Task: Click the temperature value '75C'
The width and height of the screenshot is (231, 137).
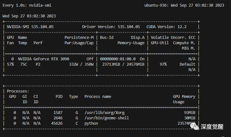Action: tap(23, 64)
